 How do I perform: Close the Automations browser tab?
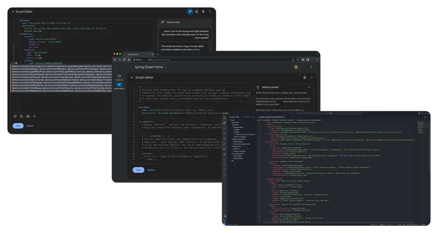152,55
